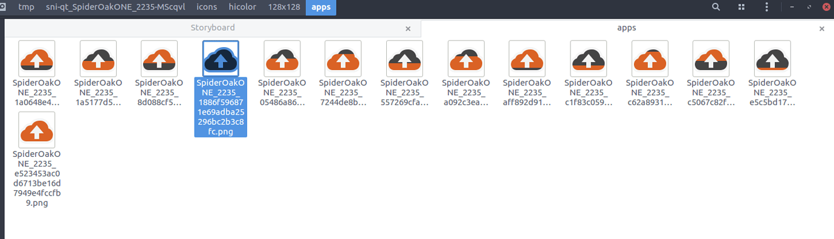Select the SpiderOakONE_2235_8d088cf5 file icon
Screen dimensions: 834x239
[159, 59]
